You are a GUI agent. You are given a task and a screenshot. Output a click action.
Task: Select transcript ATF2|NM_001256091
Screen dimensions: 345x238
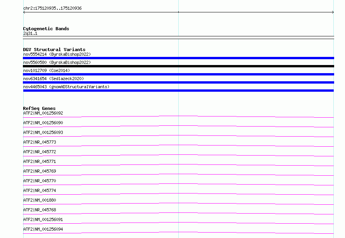click(x=43, y=219)
